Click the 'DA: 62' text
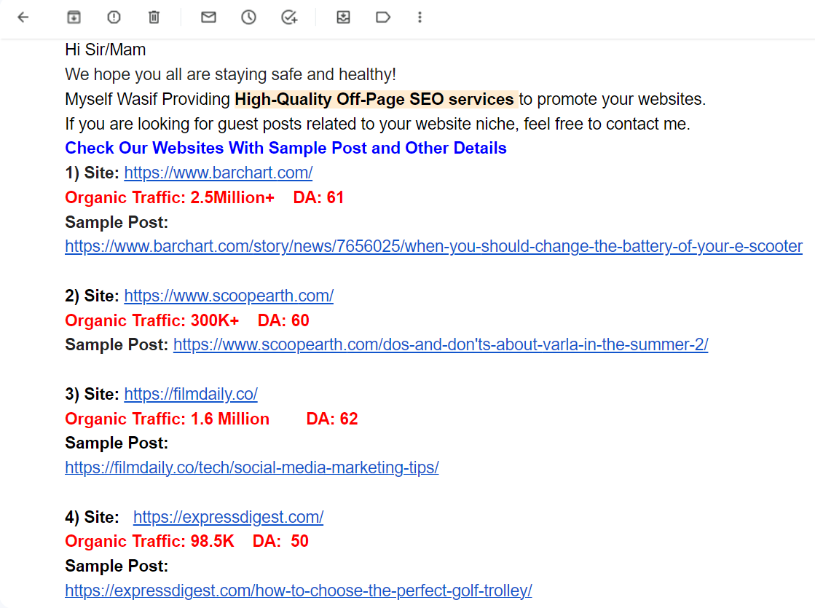The height and width of the screenshot is (608, 815). [x=332, y=419]
